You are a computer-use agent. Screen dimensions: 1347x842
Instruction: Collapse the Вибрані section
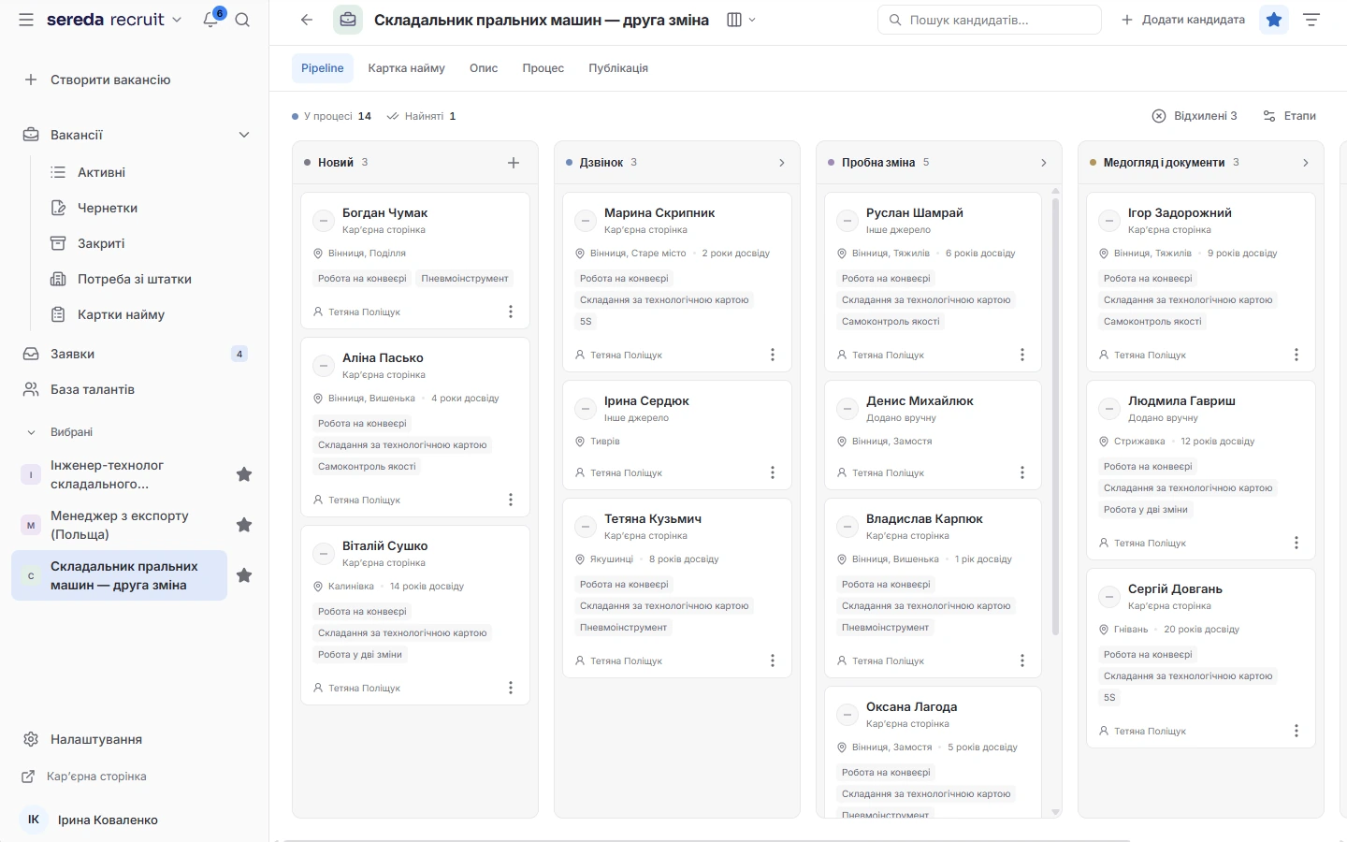coord(31,432)
